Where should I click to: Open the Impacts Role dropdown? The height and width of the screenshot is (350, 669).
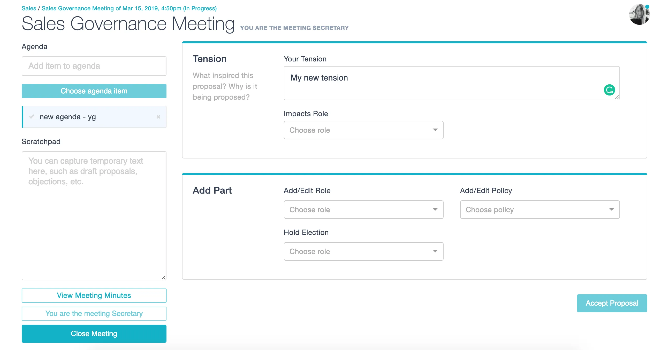pos(363,130)
